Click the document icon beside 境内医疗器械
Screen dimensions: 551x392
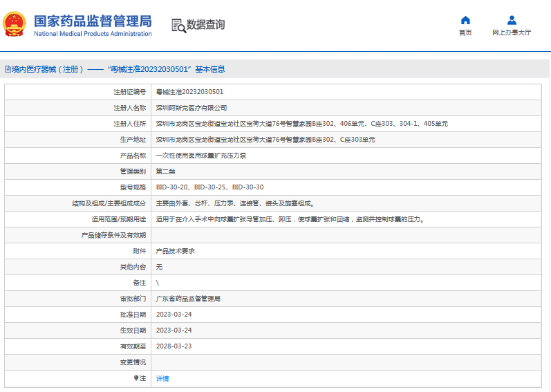[8, 69]
